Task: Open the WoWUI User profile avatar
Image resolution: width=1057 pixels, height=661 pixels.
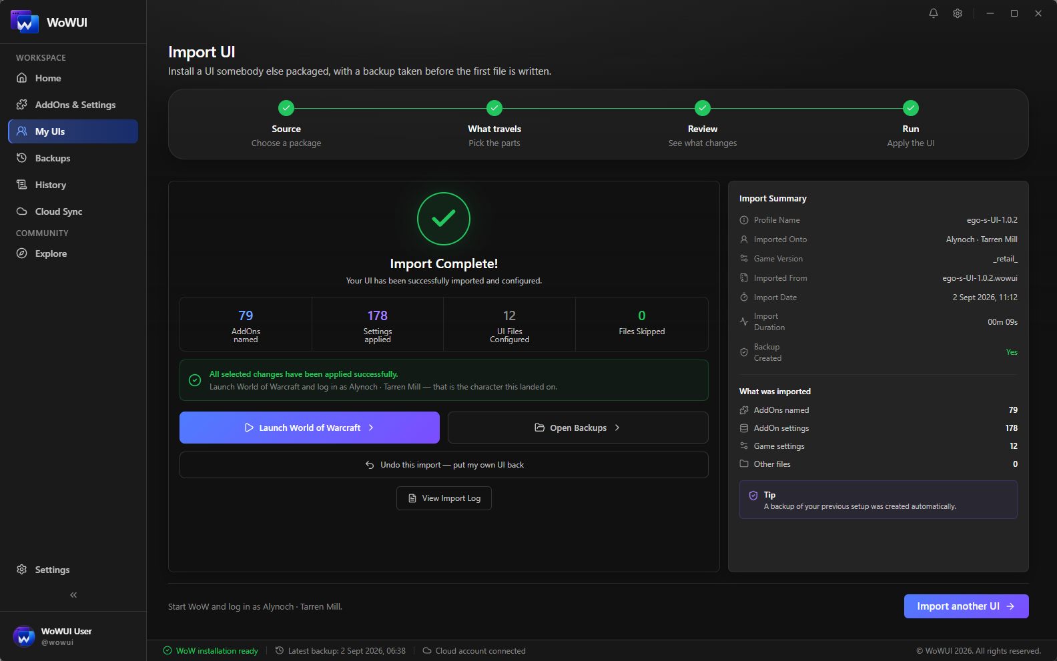Action: pos(24,637)
